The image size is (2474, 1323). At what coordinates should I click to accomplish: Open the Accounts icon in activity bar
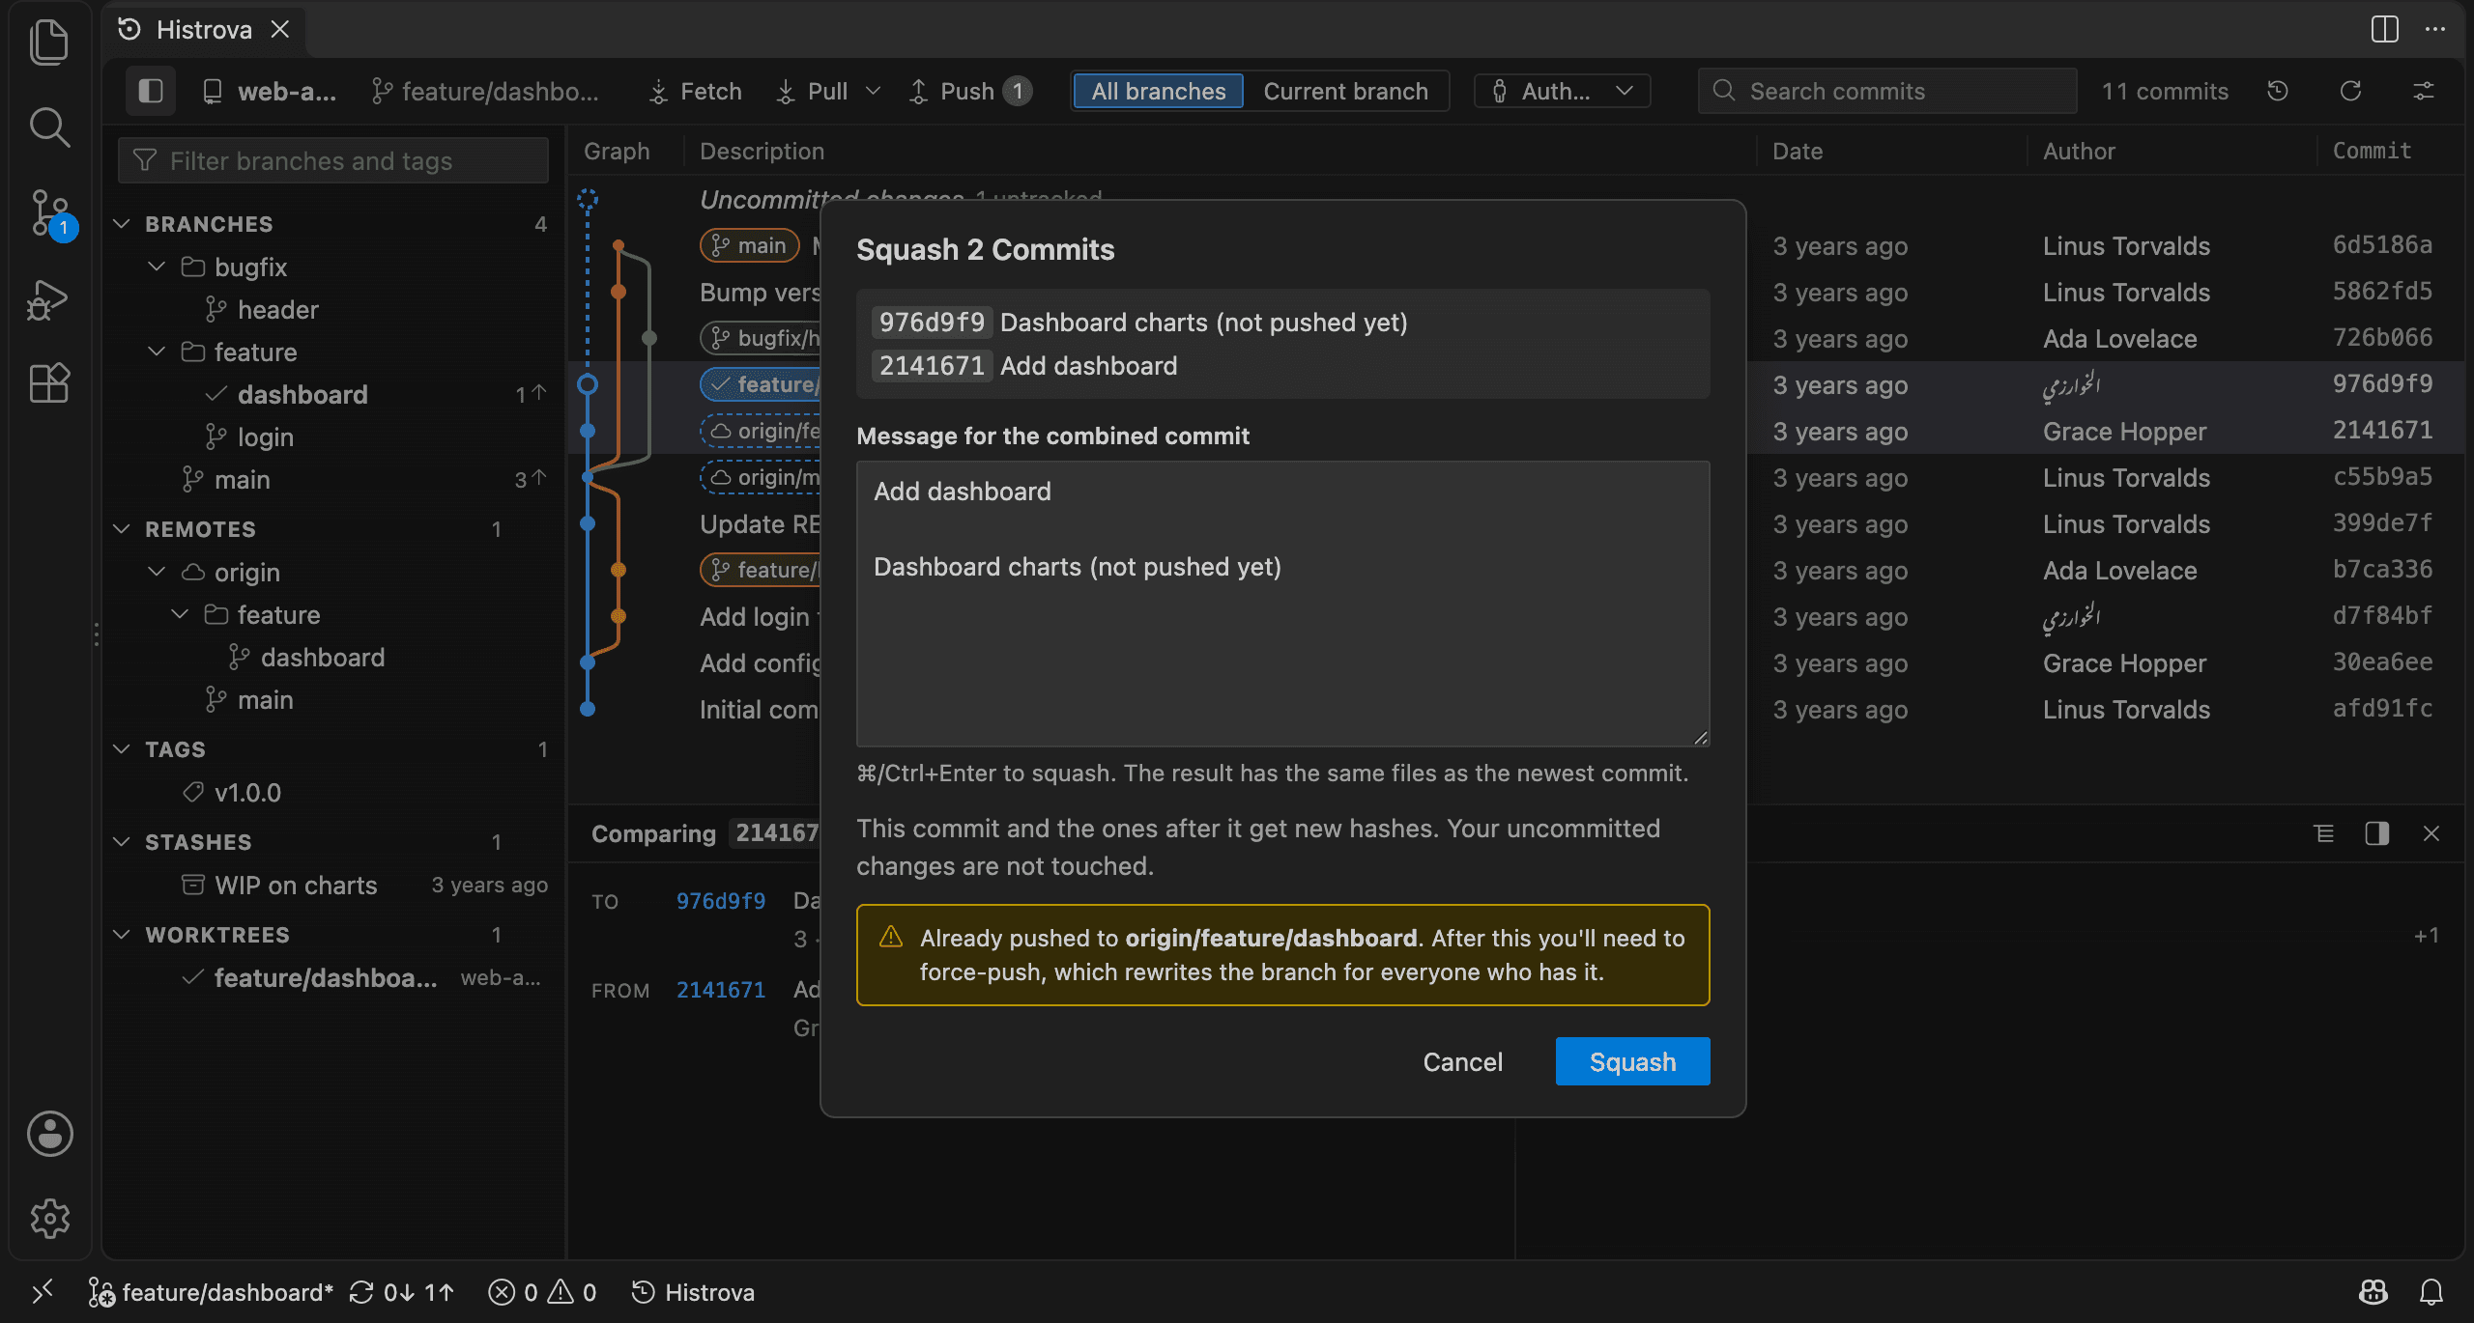(49, 1134)
